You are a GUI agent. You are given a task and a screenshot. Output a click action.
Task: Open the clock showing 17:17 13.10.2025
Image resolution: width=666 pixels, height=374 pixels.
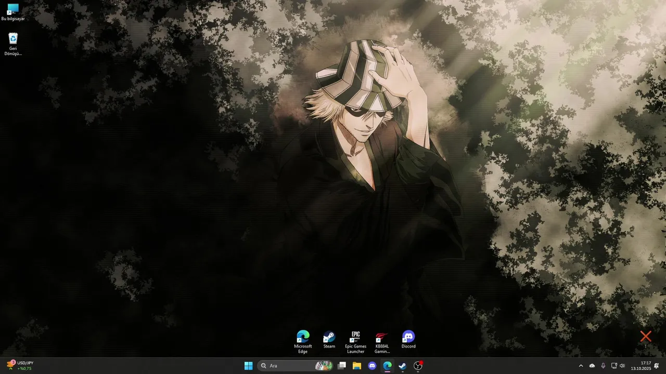[641, 366]
